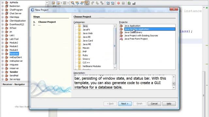Screen dimensions: 209x117
Task: Open Help for New Project dialog
Action: (169, 104)
